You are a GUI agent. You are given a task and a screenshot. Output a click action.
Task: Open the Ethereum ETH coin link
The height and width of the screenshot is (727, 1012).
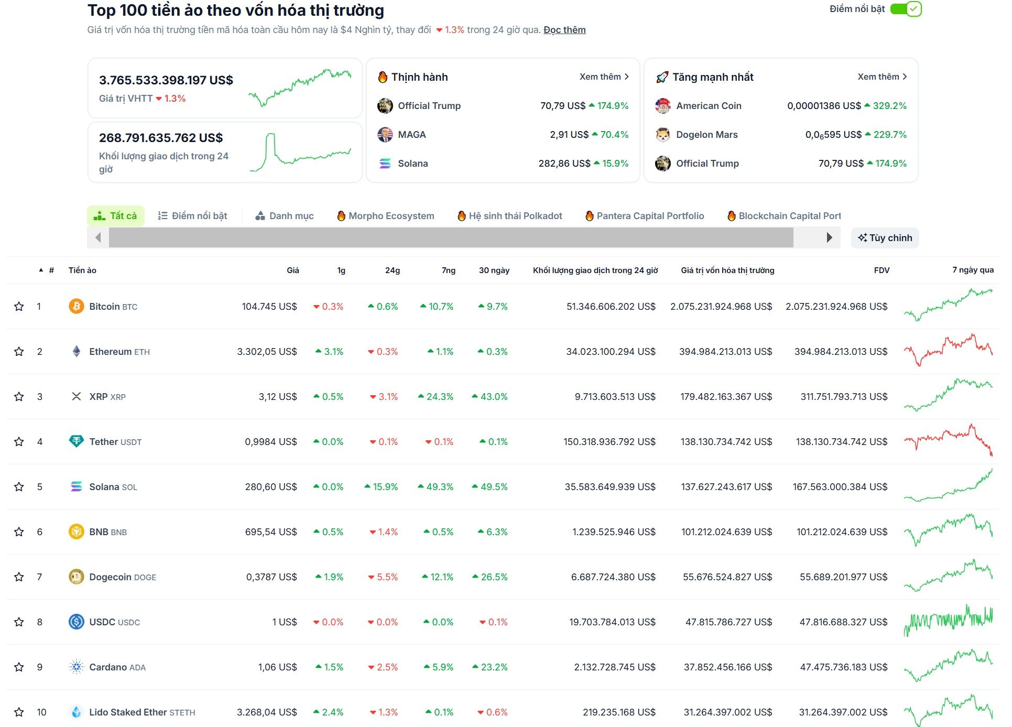click(119, 352)
